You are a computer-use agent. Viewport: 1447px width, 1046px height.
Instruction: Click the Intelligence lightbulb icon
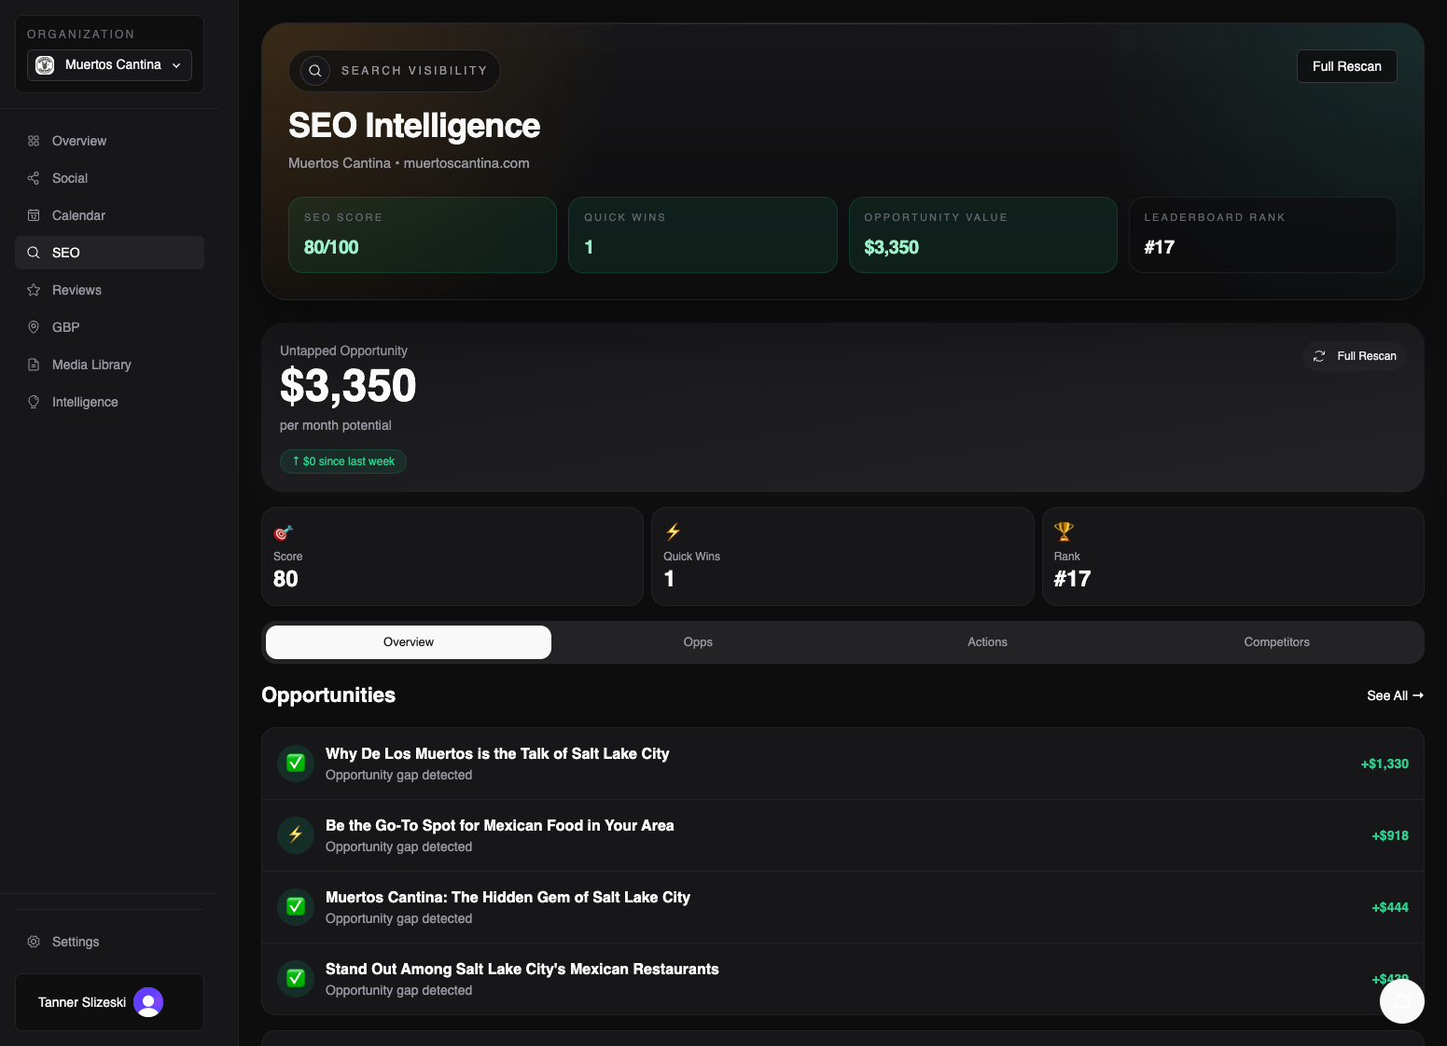click(34, 402)
